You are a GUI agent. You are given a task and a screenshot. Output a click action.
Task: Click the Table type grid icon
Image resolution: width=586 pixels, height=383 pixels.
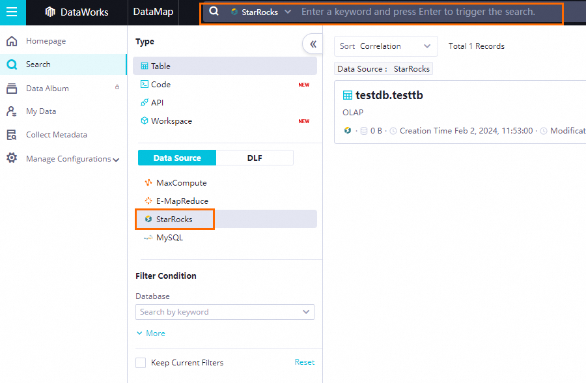pyautogui.click(x=145, y=66)
